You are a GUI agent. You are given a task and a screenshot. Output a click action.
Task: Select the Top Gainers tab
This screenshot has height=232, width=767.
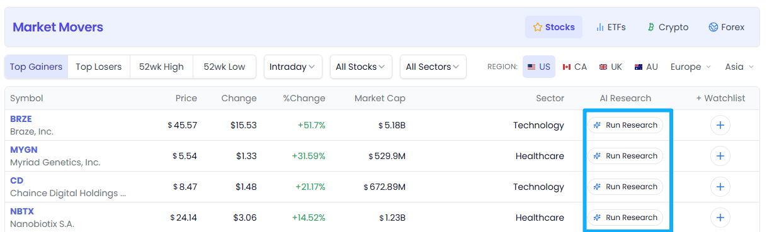[x=36, y=67]
